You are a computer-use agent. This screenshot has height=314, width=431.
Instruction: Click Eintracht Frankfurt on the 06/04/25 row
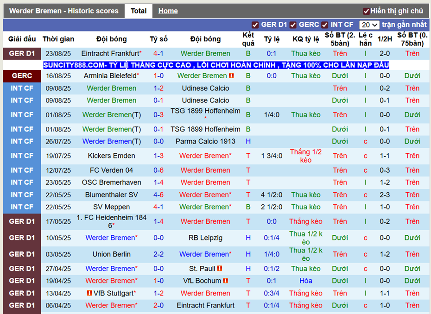tap(205, 306)
